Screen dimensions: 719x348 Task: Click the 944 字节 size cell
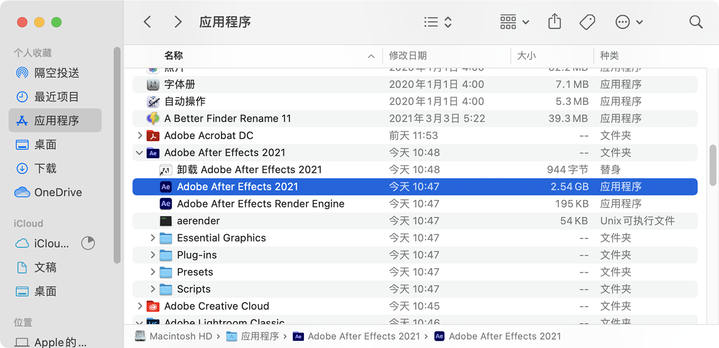pyautogui.click(x=567, y=170)
